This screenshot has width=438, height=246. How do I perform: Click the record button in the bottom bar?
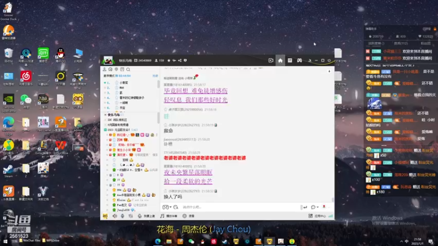click(188, 216)
